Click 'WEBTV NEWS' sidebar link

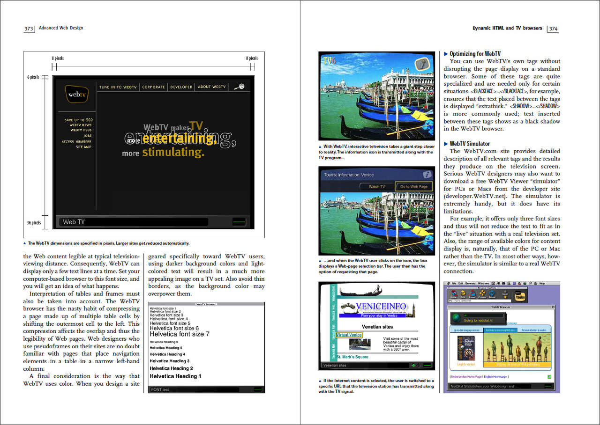pyautogui.click(x=81, y=125)
